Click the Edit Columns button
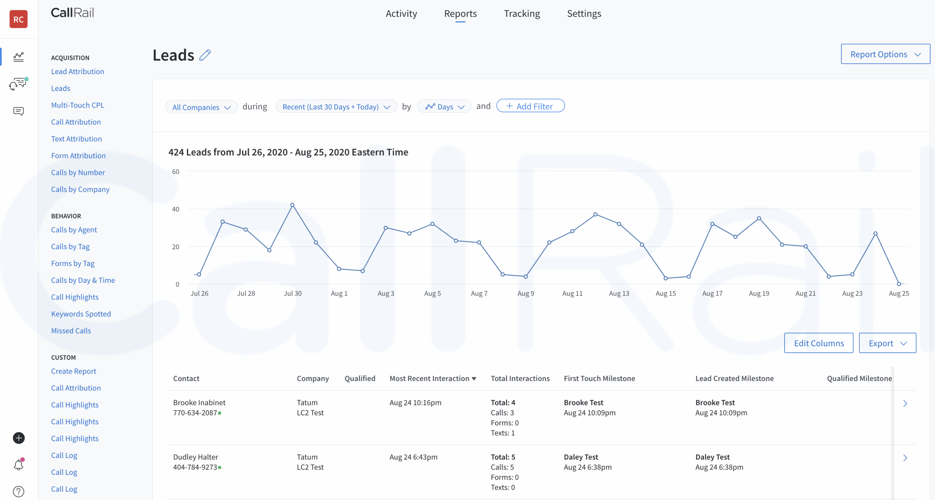935x500 pixels. (x=818, y=343)
